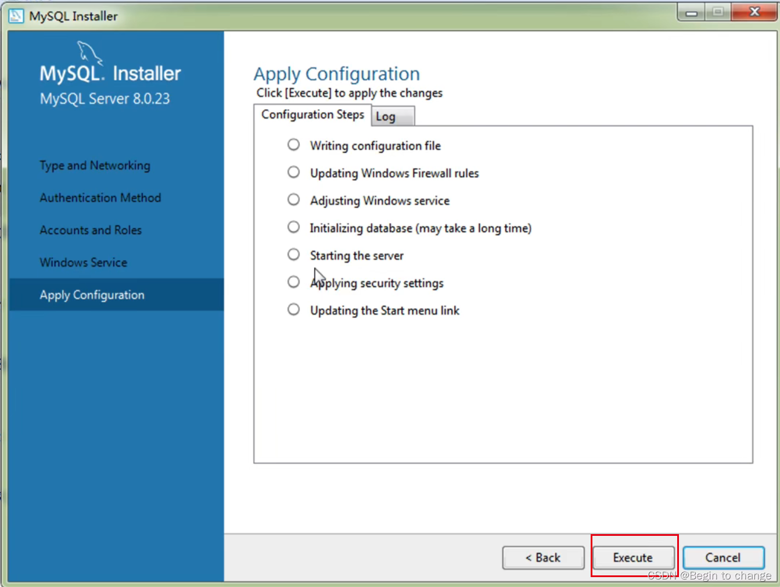The height and width of the screenshot is (587, 780).
Task: Click 'Adjusting Windows service' text
Action: (x=380, y=201)
